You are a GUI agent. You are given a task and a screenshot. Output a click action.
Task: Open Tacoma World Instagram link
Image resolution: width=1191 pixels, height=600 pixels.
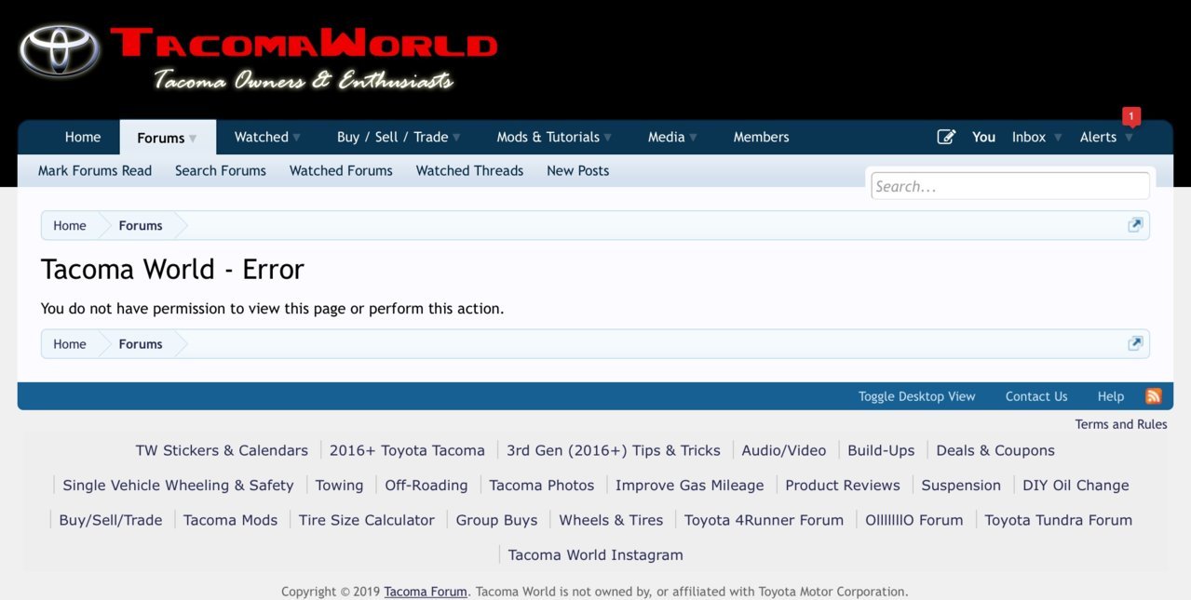click(x=595, y=554)
